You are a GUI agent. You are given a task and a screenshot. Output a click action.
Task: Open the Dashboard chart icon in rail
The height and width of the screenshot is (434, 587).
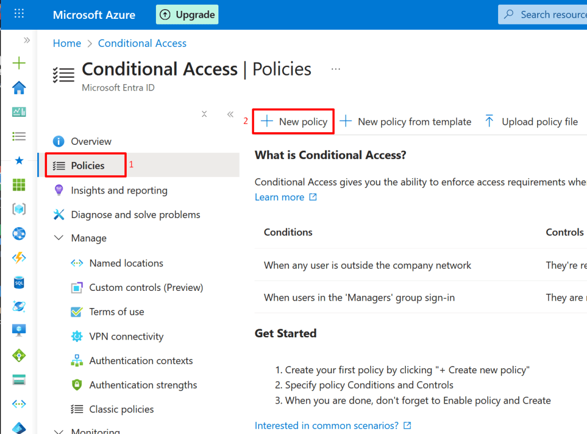[19, 112]
